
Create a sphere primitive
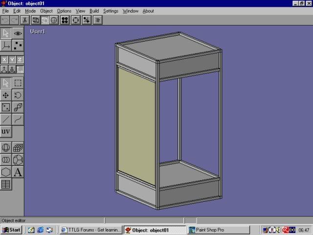(x=6, y=147)
